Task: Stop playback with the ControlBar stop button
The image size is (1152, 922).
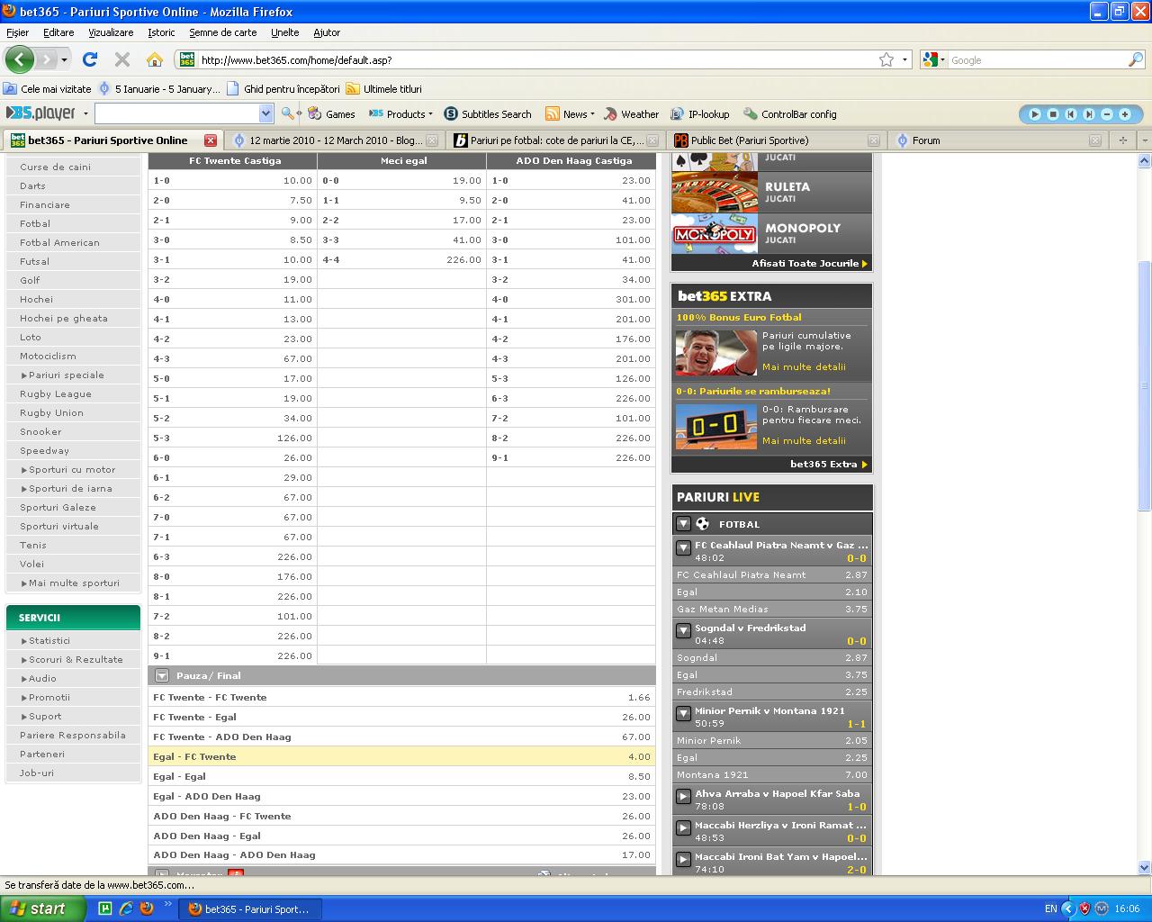Action: click(1052, 114)
